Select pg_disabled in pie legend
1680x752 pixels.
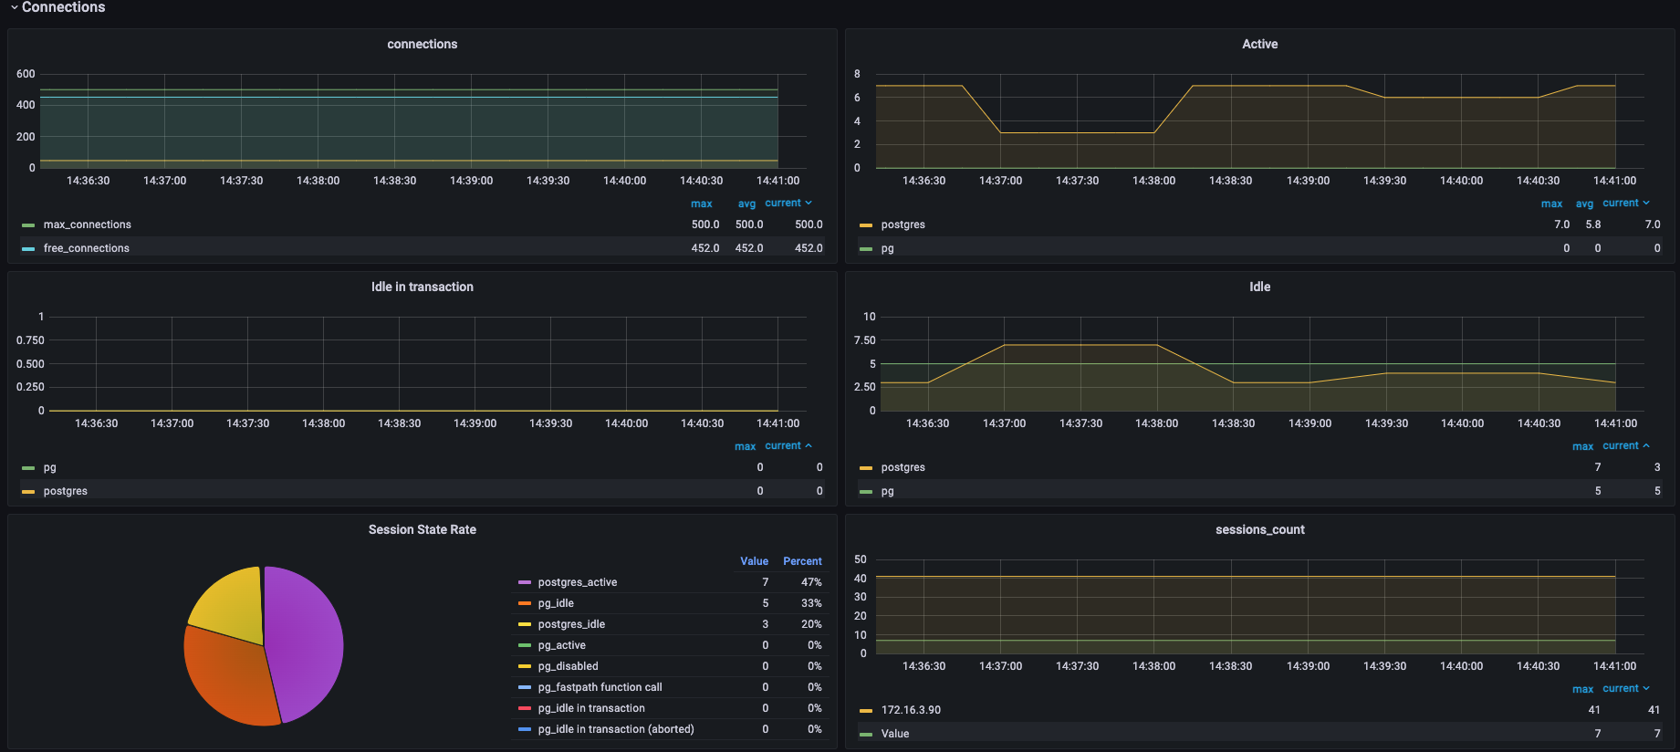(x=568, y=666)
